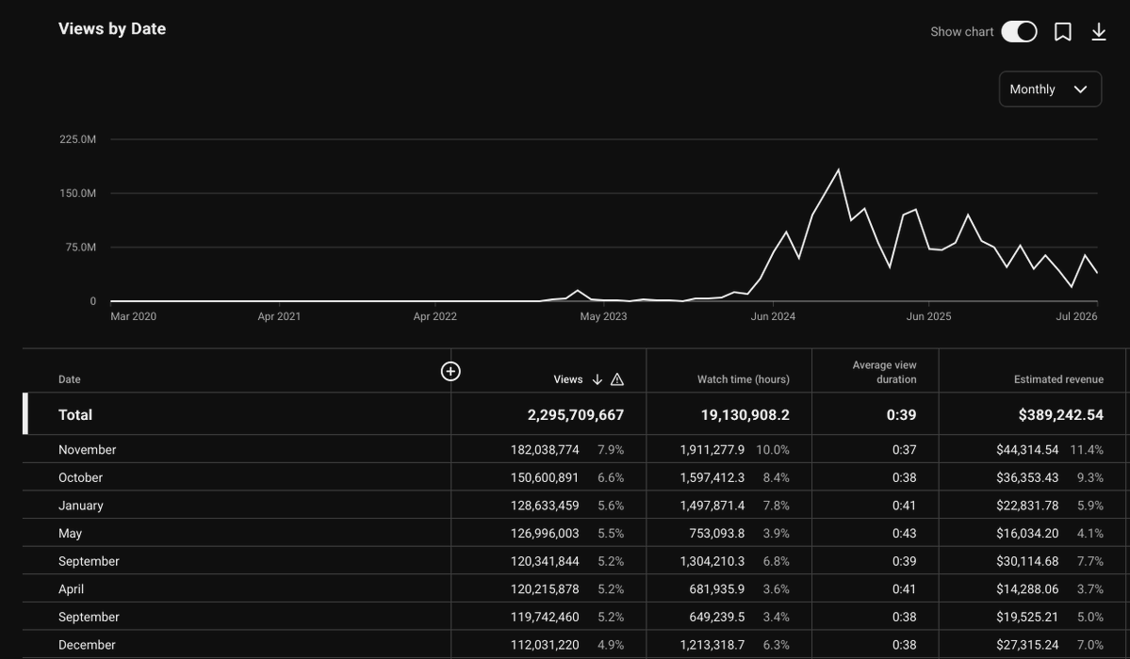Click the 150.0M y-axis label
1130x659 pixels.
(78, 193)
